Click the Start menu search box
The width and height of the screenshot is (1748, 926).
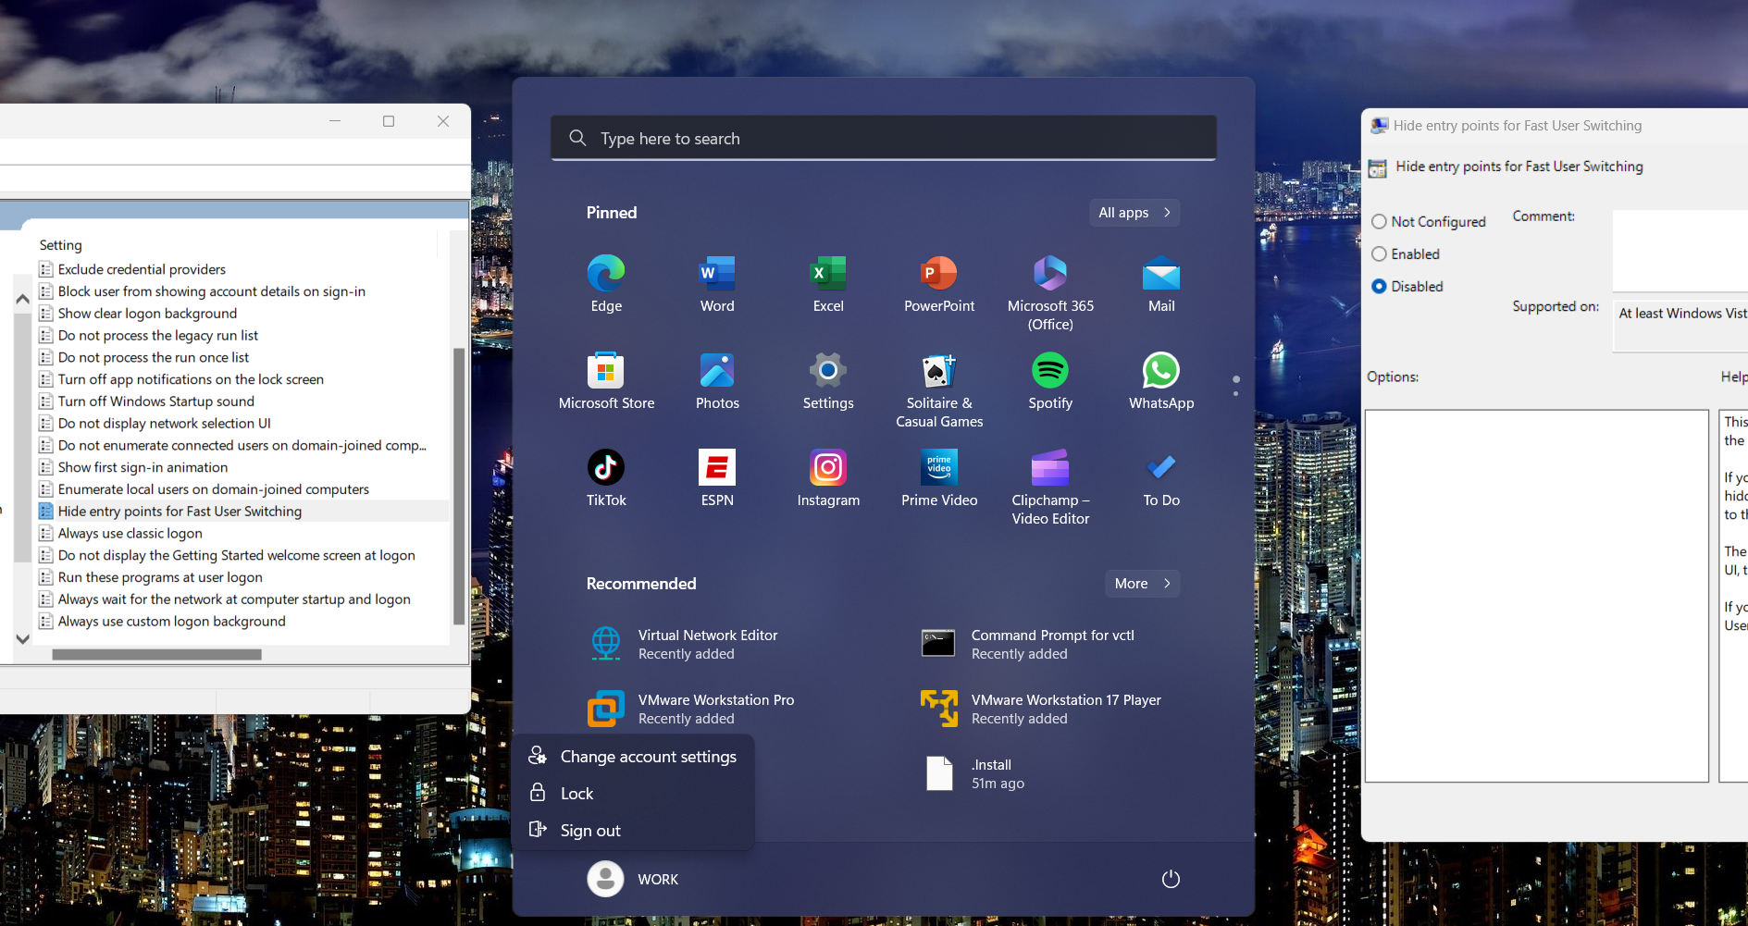tap(884, 139)
